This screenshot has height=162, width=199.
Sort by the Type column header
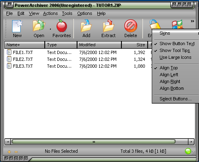[x=61, y=45]
